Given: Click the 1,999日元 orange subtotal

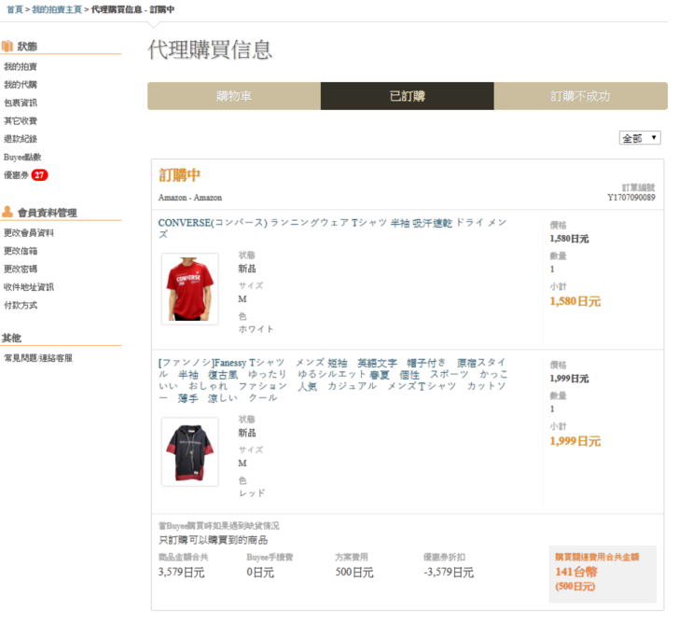Looking at the screenshot, I should 575,441.
